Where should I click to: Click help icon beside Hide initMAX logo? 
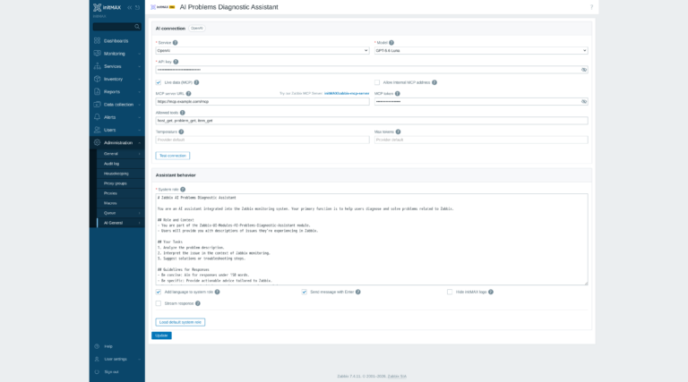click(491, 292)
